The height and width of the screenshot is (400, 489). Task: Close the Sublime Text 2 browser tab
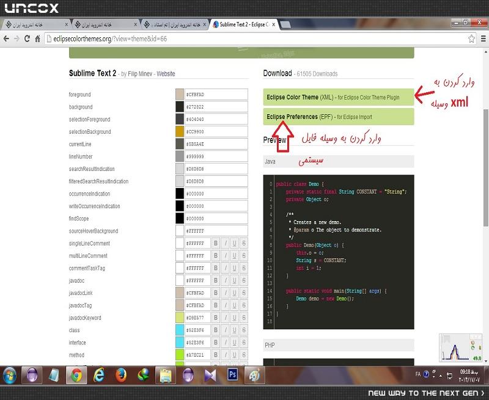273,24
